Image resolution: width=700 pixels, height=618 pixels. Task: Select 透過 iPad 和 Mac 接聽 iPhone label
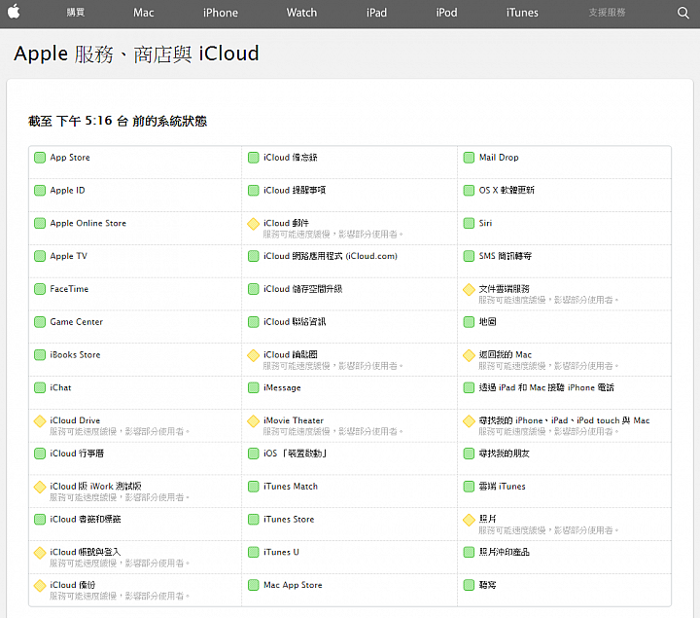[x=546, y=388]
